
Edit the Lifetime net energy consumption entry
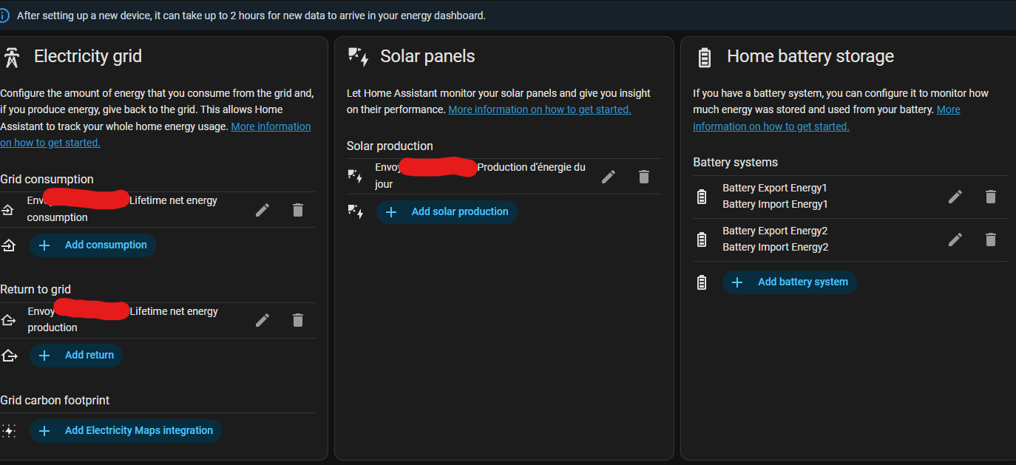(263, 210)
